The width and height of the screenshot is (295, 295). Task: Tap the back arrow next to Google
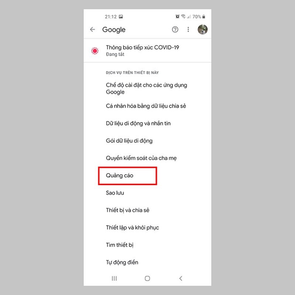coord(92,29)
